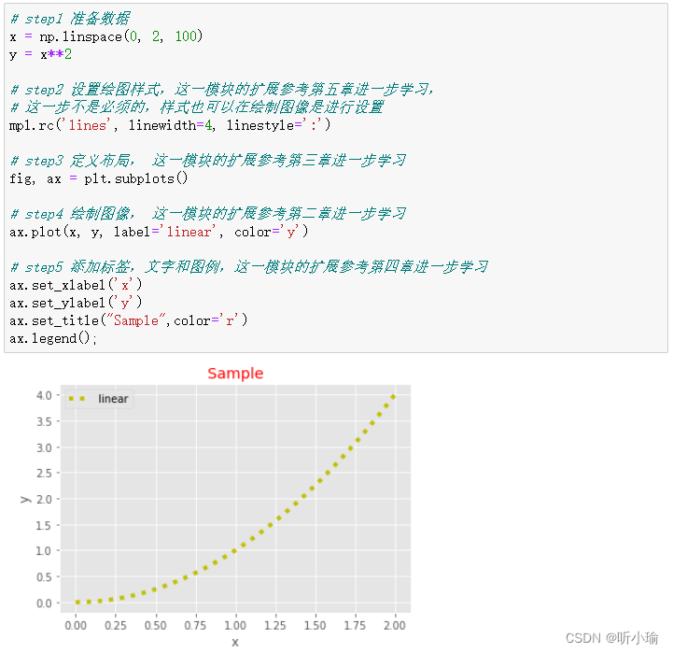Click the ax.plot(x, y, label='linear', color='y') line

159,232
